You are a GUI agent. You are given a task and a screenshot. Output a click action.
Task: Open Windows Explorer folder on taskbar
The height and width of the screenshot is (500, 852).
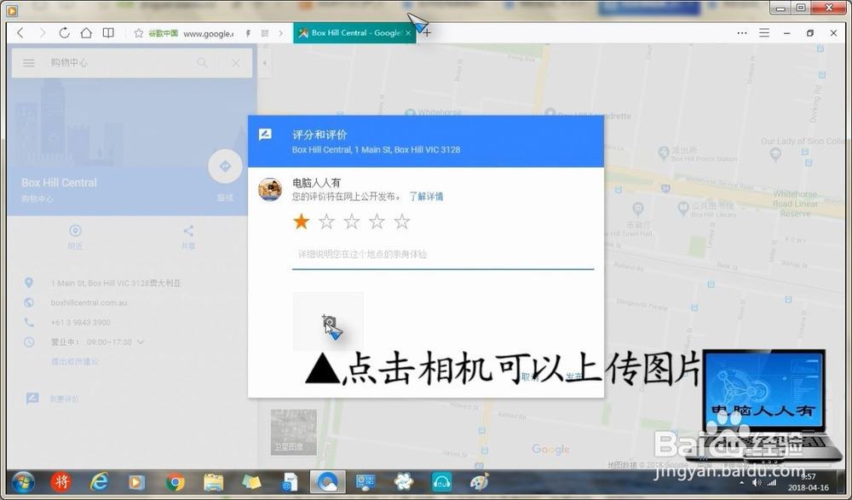click(213, 482)
